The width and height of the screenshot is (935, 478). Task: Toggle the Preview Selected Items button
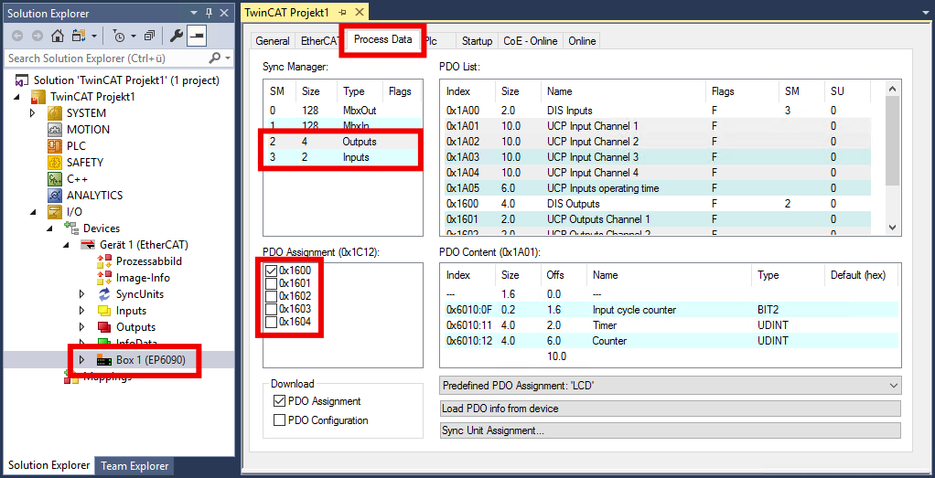point(197,37)
